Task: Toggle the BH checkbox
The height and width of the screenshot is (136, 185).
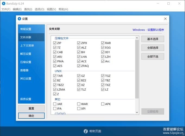Action: (79, 52)
